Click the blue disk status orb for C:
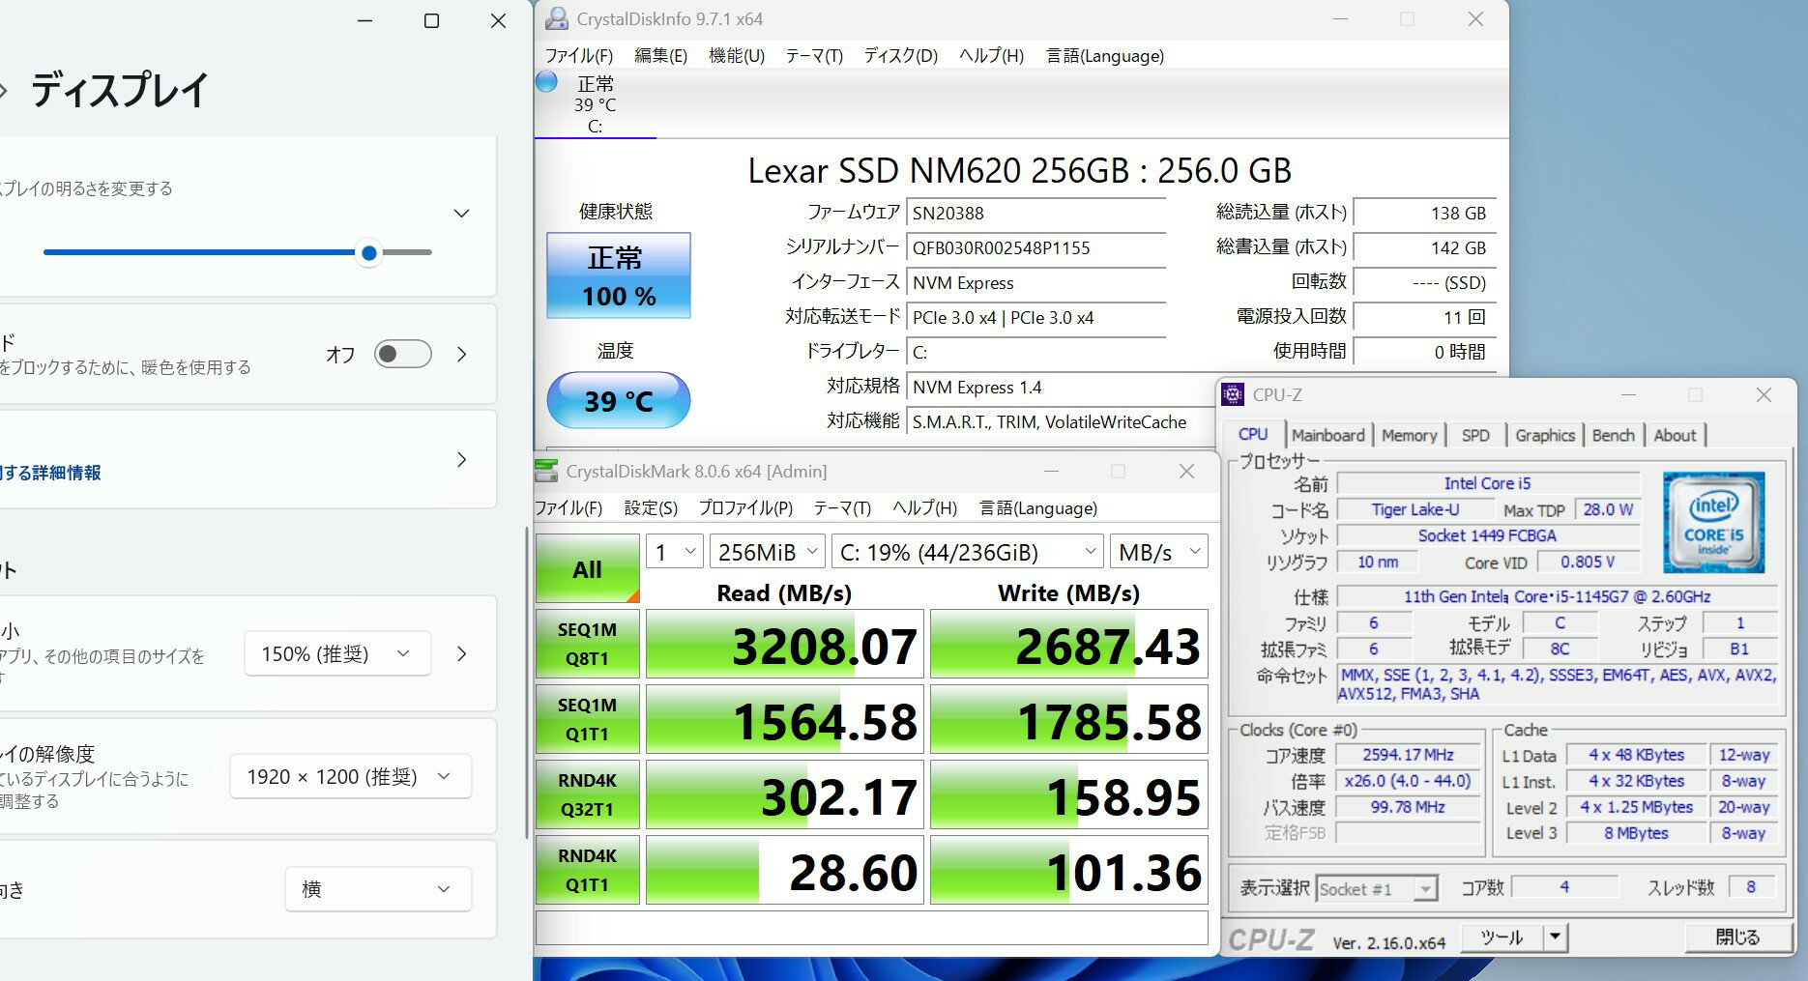 pos(546,82)
